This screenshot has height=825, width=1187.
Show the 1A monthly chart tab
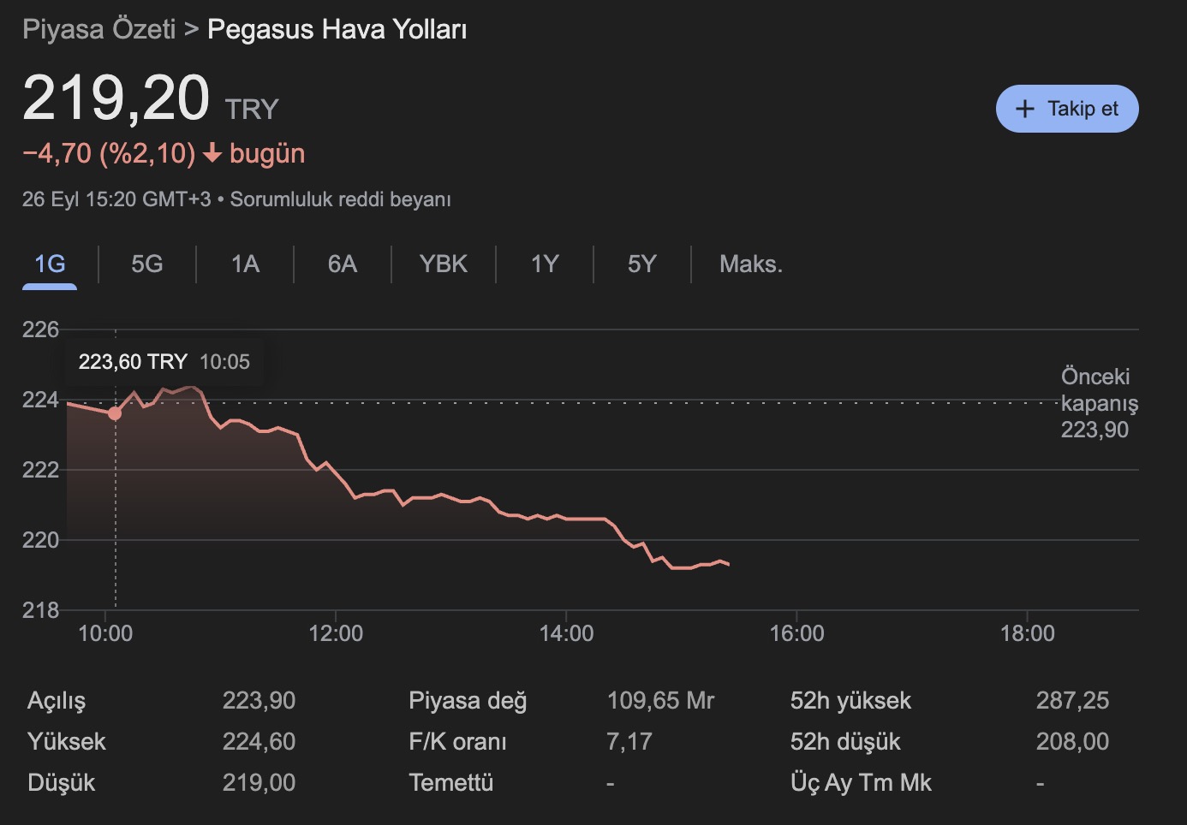pos(245,264)
